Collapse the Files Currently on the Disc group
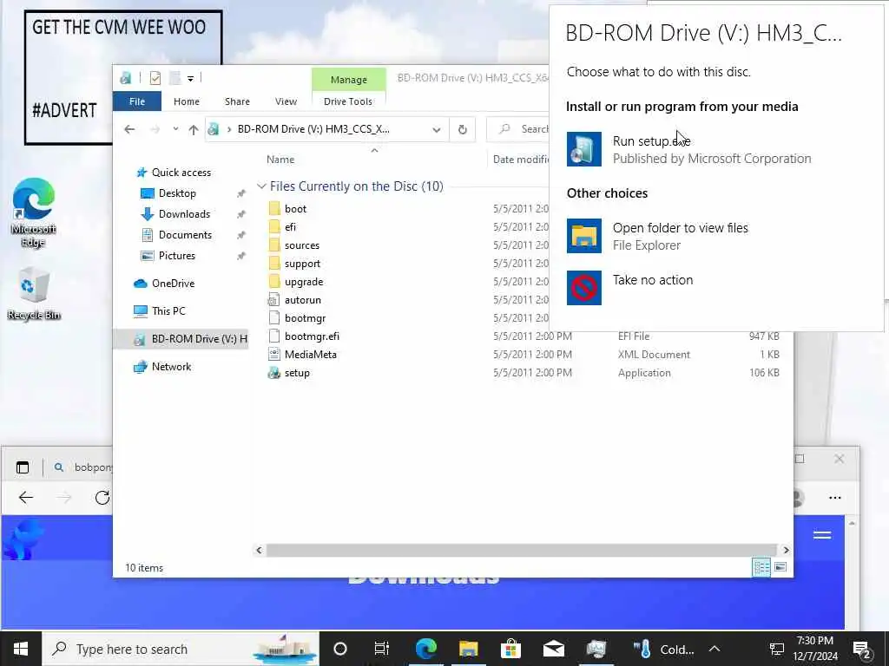889x666 pixels. click(x=261, y=186)
